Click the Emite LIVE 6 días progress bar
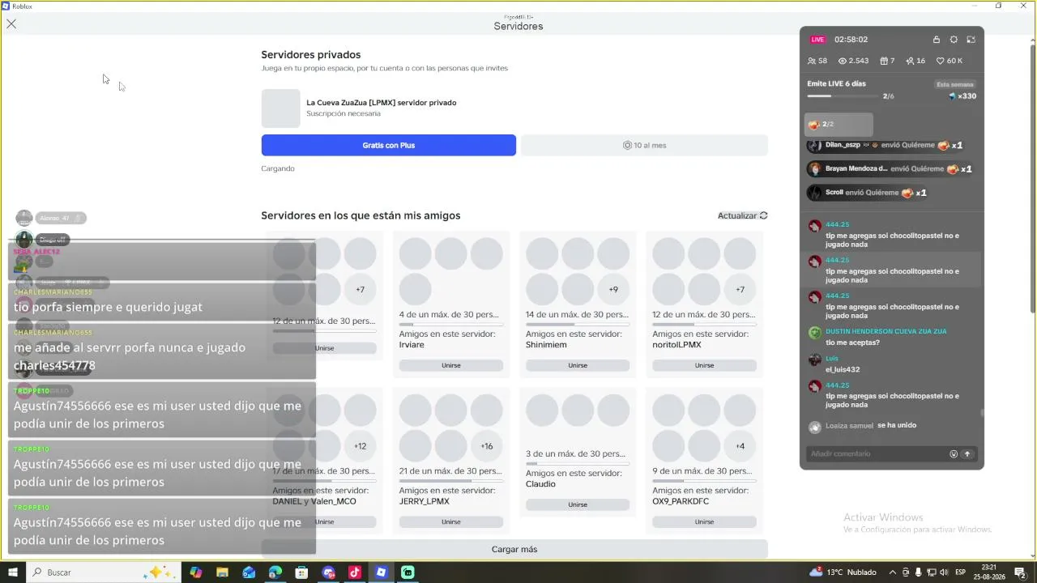The width and height of the screenshot is (1037, 583). (x=843, y=96)
